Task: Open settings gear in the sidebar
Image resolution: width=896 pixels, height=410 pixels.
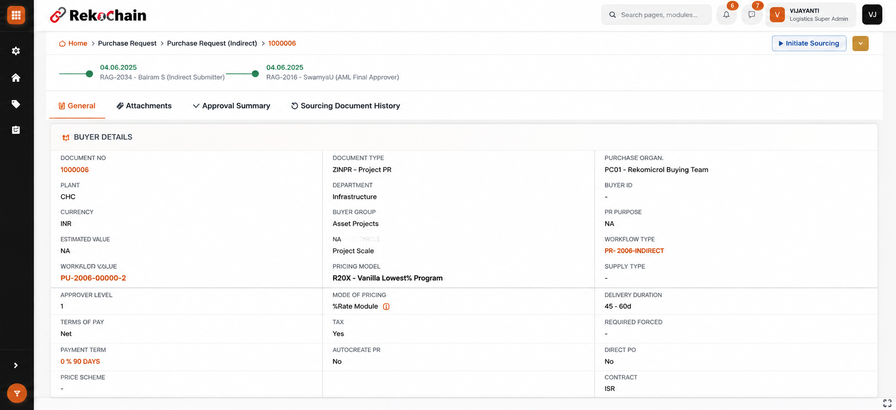Action: pos(16,51)
